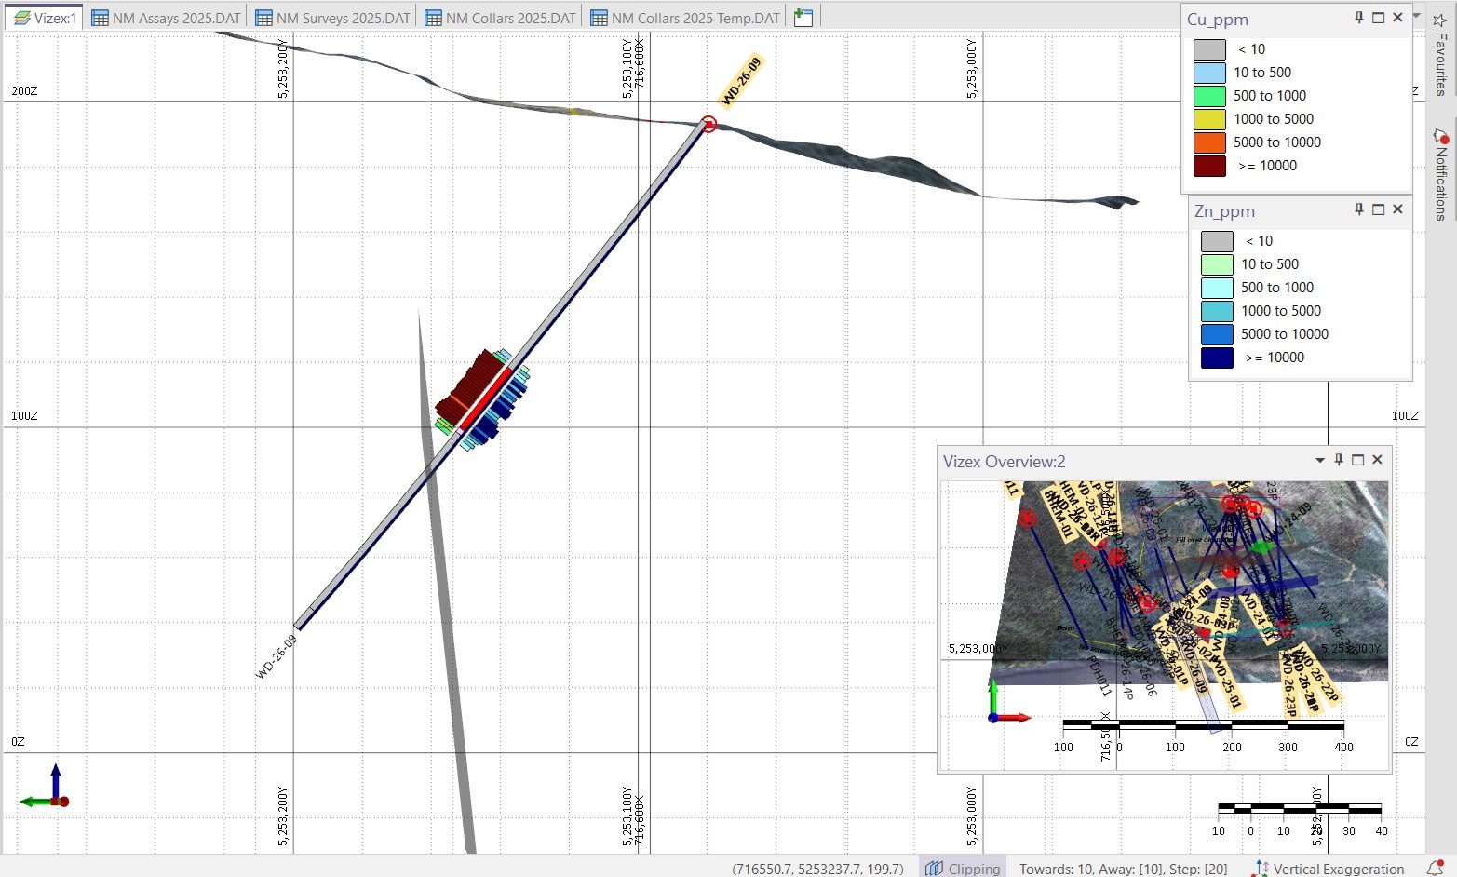
Task: Click the new tab icon after the tabs
Action: tap(803, 18)
